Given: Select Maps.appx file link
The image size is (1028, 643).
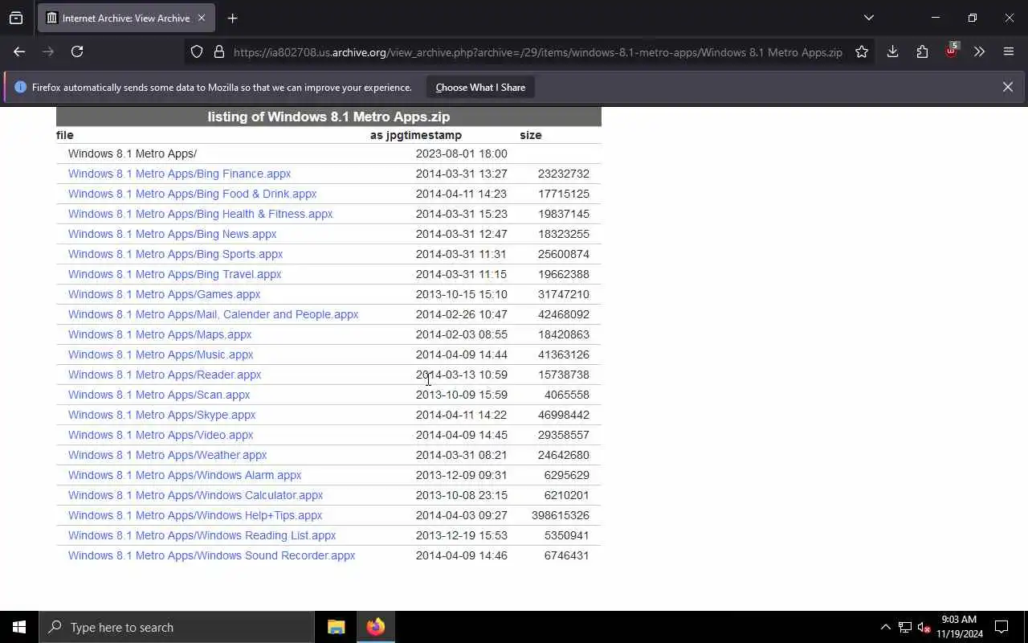Looking at the screenshot, I should point(160,334).
